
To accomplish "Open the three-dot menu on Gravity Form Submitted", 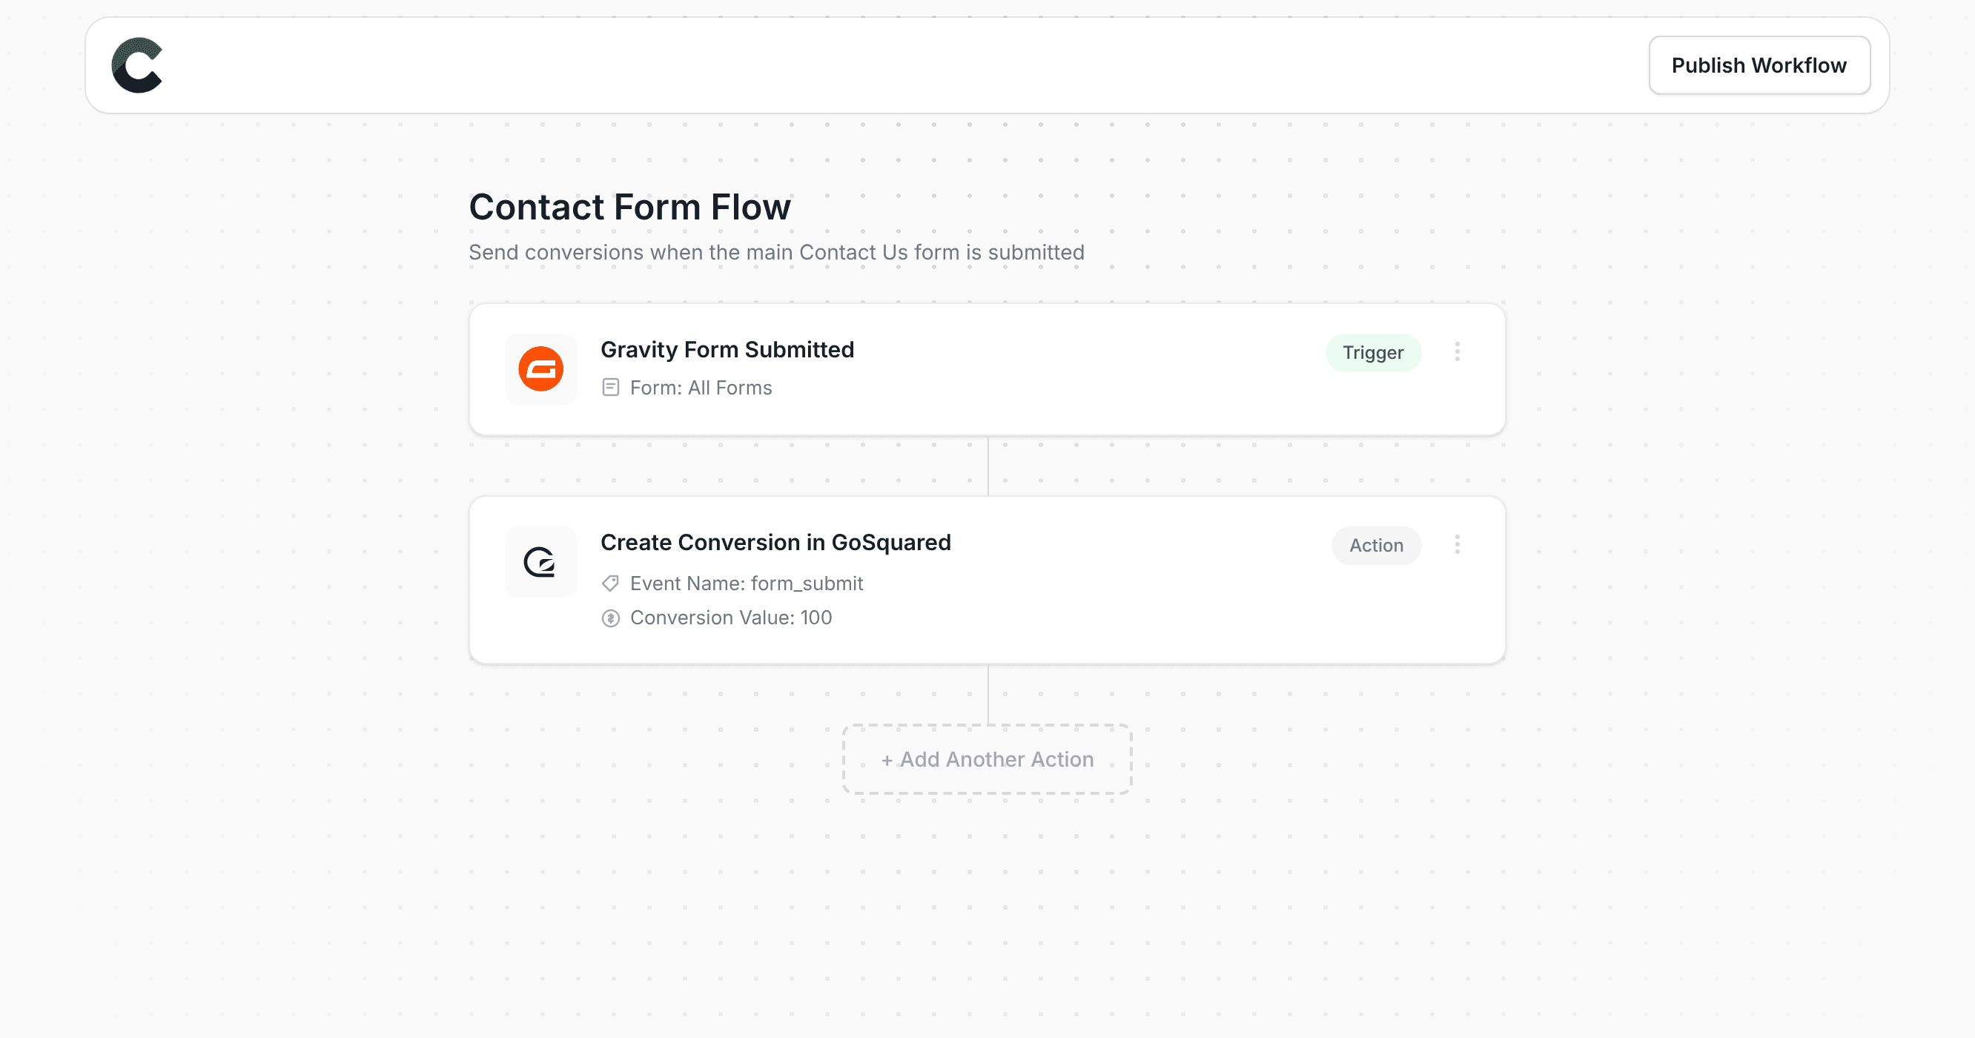I will pyautogui.click(x=1458, y=352).
